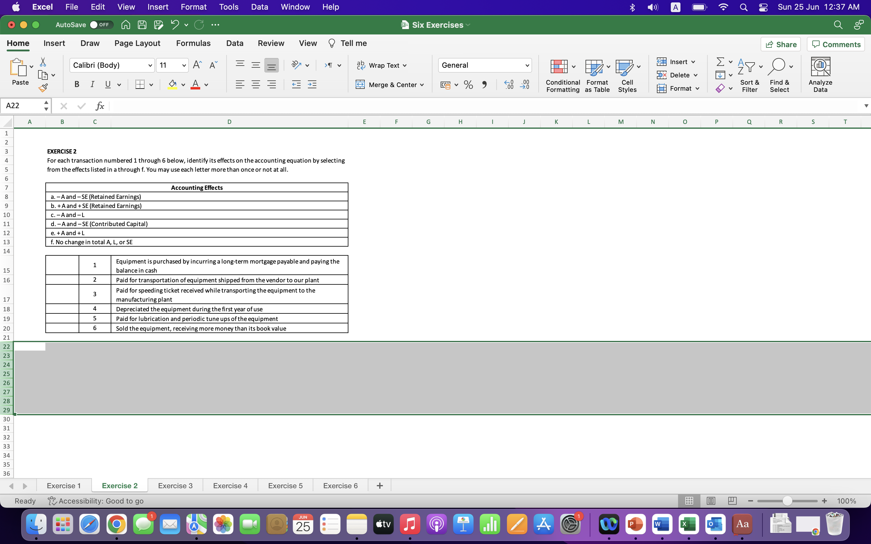Image resolution: width=871 pixels, height=544 pixels.
Task: Open the number format dropdown showing General
Action: tap(527, 65)
